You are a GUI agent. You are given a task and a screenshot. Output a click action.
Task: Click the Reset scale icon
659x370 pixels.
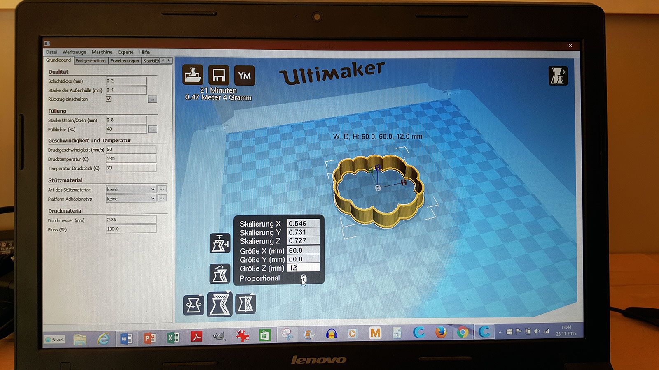pyautogui.click(x=220, y=273)
